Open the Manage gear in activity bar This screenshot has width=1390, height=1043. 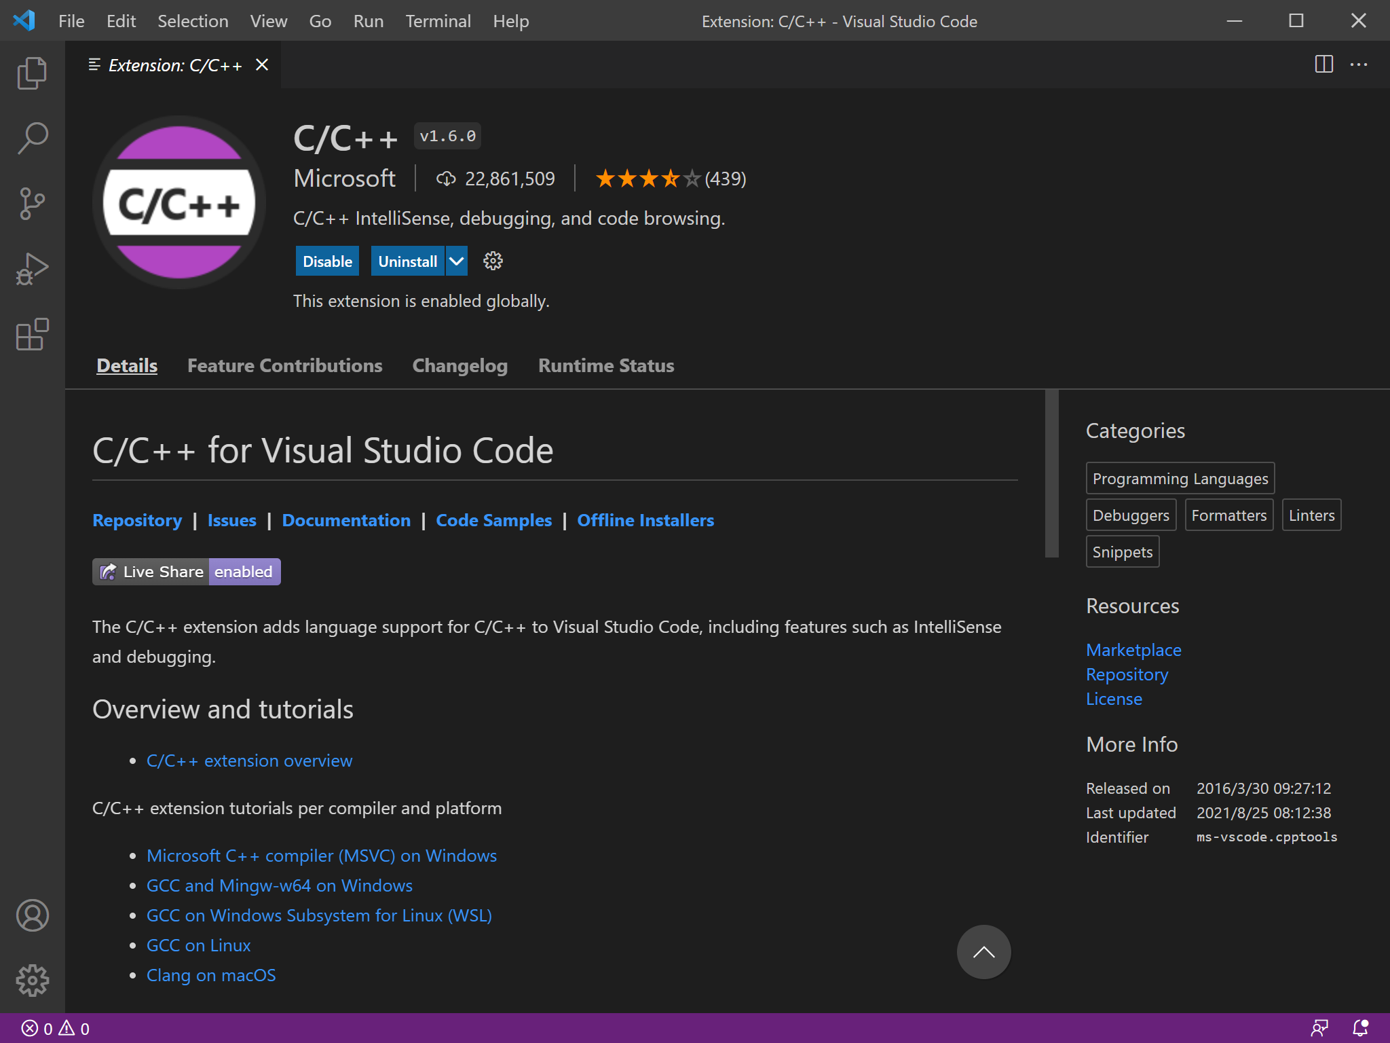(32, 981)
